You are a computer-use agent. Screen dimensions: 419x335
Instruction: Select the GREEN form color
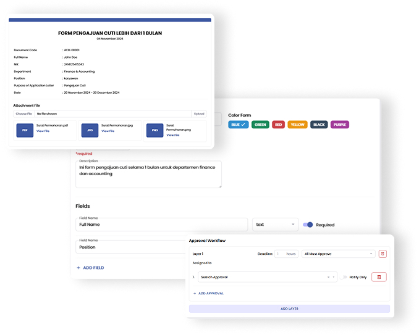(260, 125)
